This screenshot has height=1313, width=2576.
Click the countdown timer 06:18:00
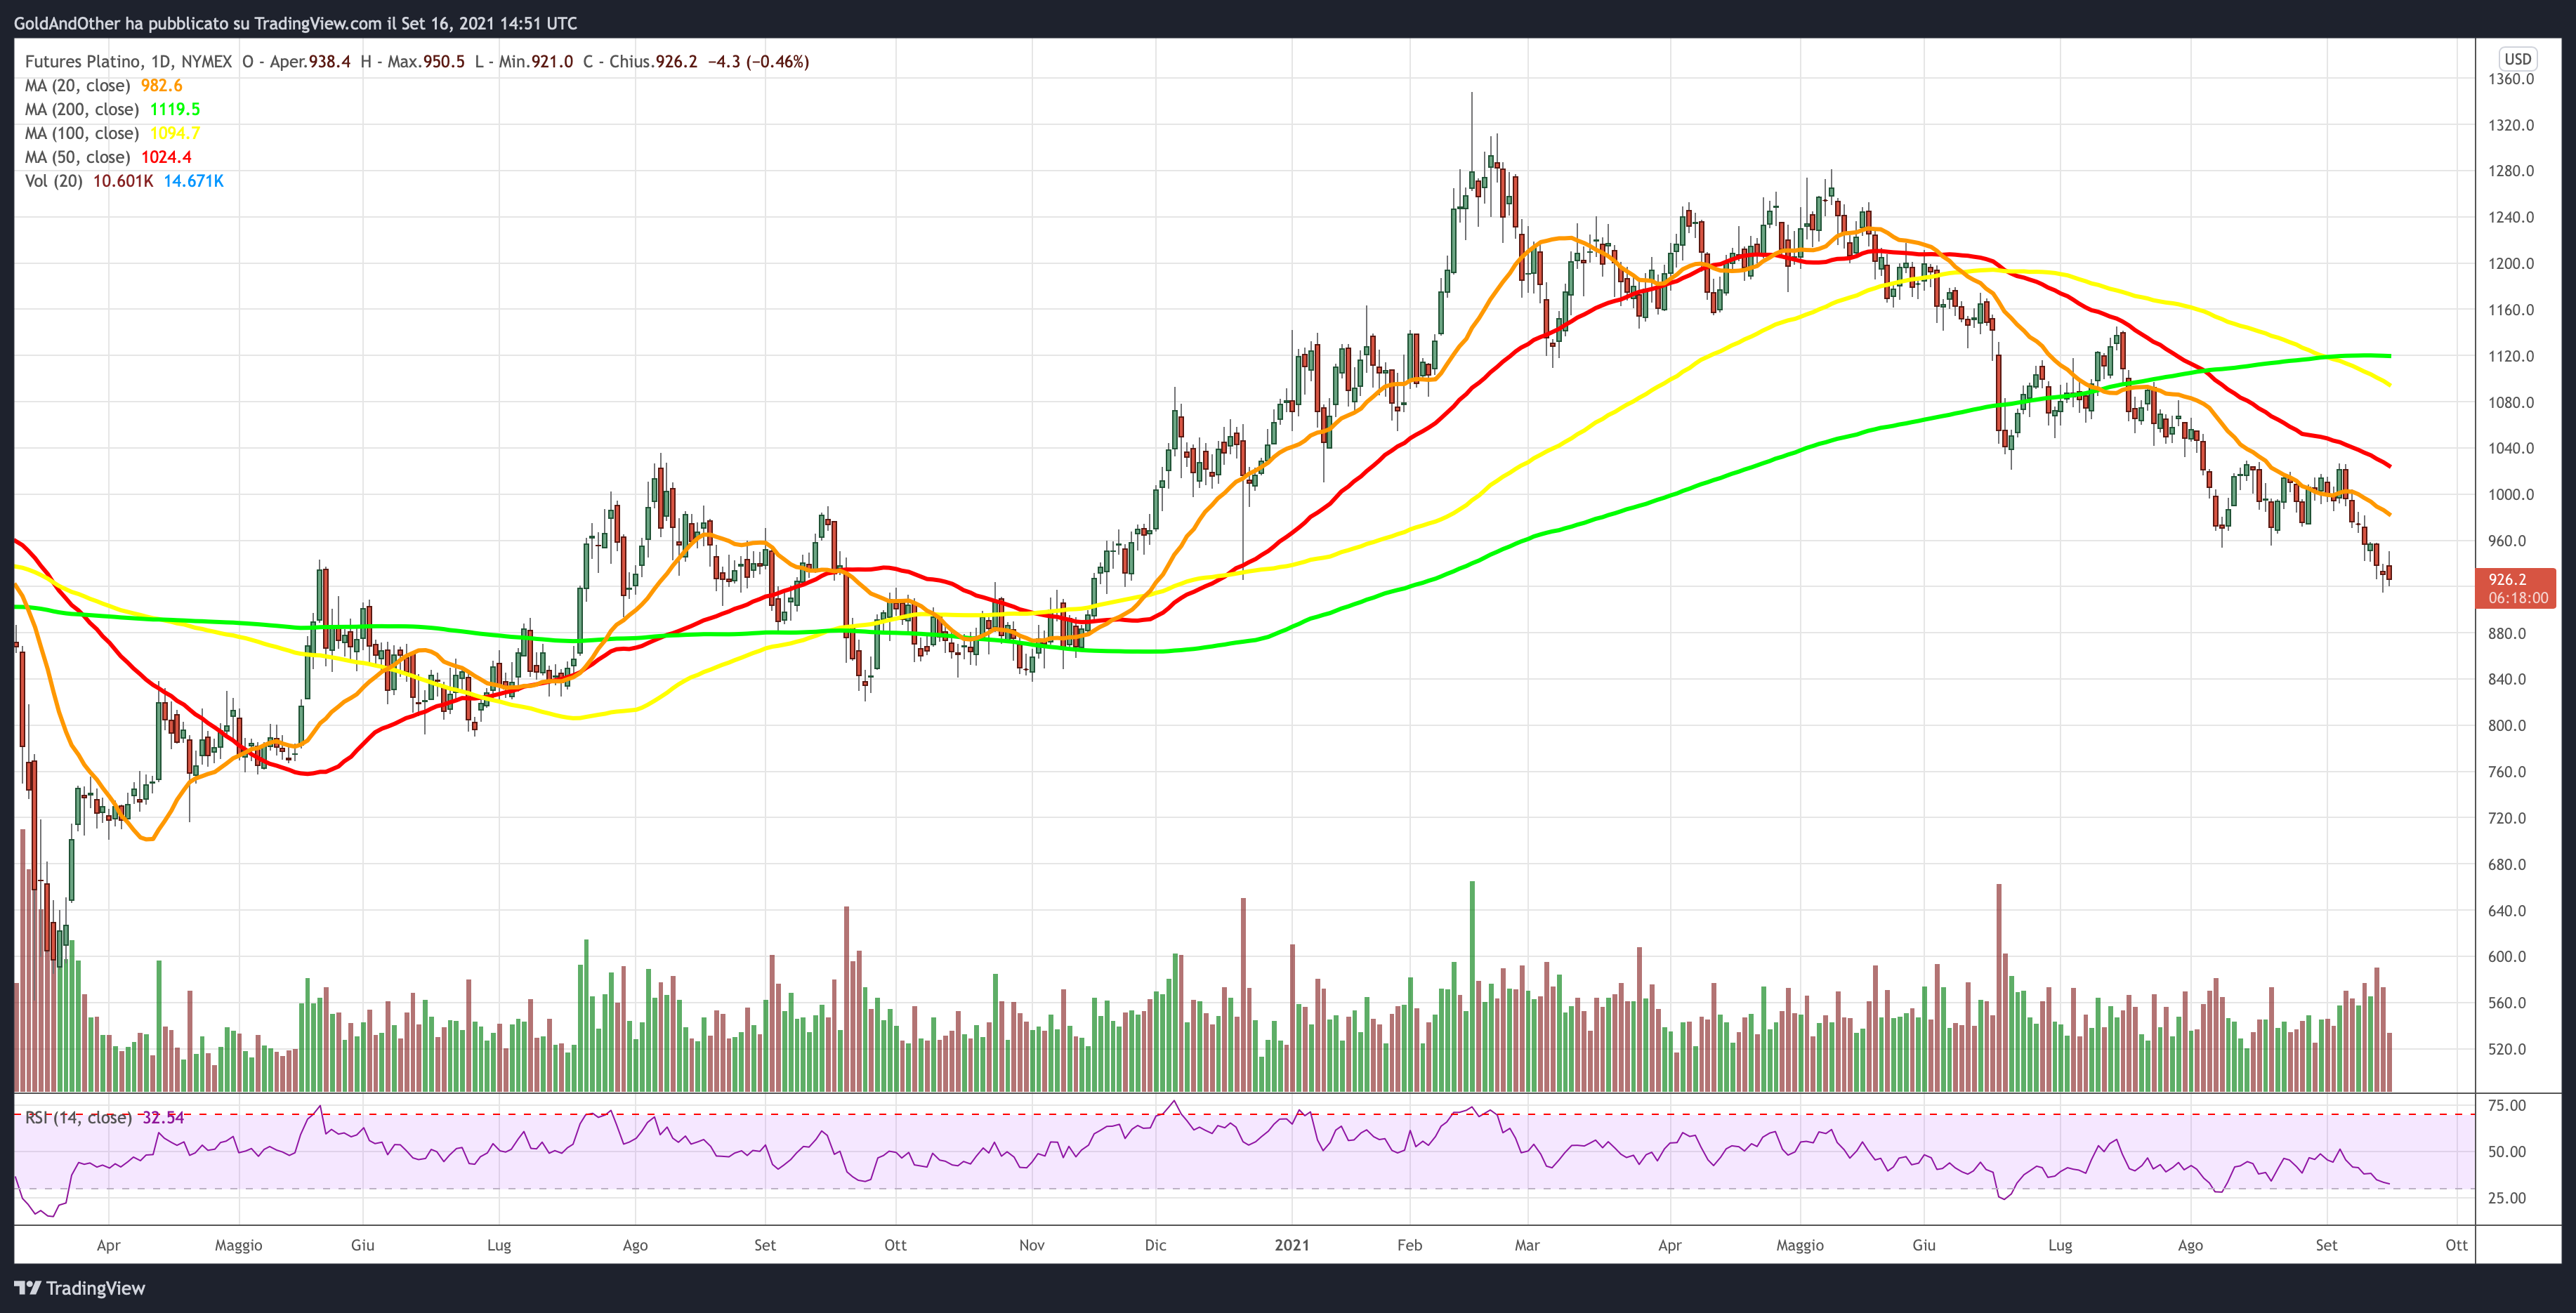tap(2518, 598)
